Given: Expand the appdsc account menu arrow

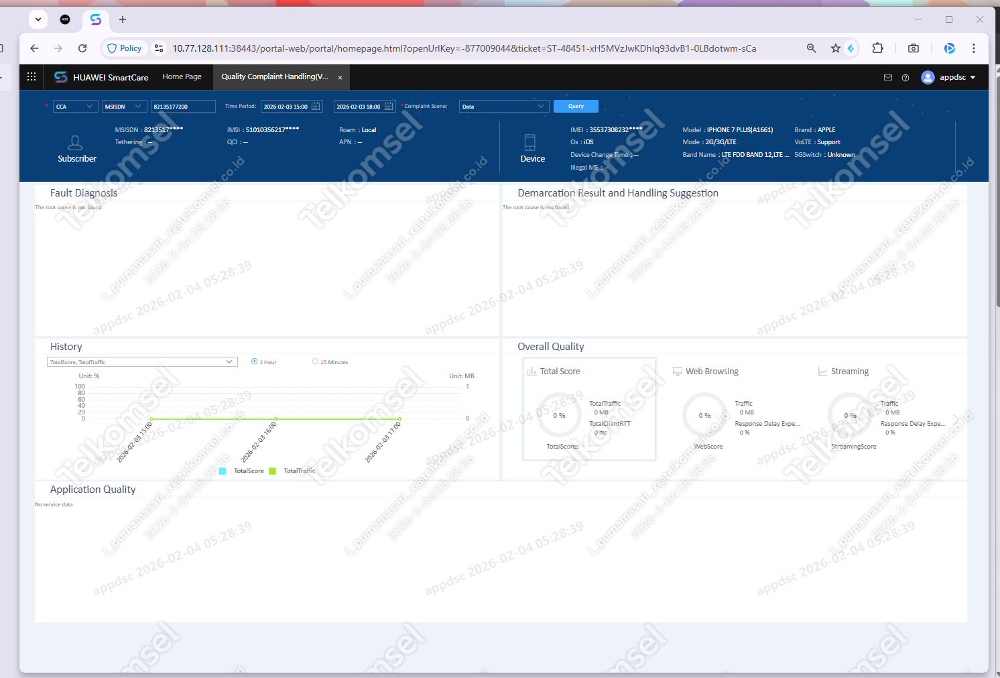Looking at the screenshot, I should coord(973,78).
